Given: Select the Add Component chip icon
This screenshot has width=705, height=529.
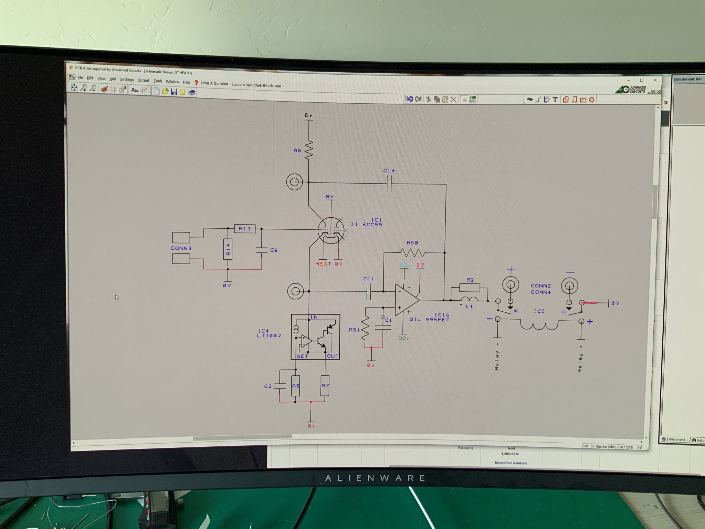Looking at the screenshot, I should click(529, 100).
